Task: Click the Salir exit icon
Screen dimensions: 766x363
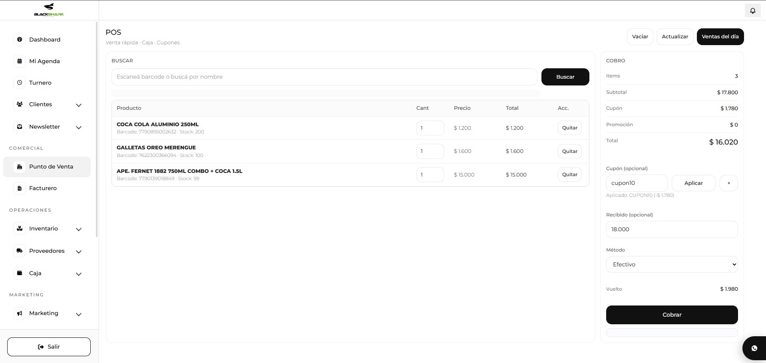Action: pyautogui.click(x=40, y=347)
